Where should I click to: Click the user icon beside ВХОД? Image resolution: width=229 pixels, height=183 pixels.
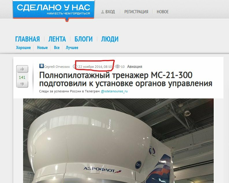tap(103, 12)
